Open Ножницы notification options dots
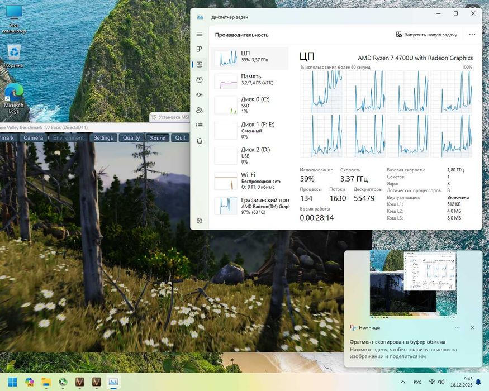 coord(457,328)
